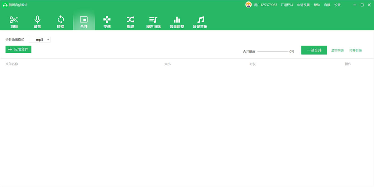Click the 帮助 help menu item

(317, 5)
